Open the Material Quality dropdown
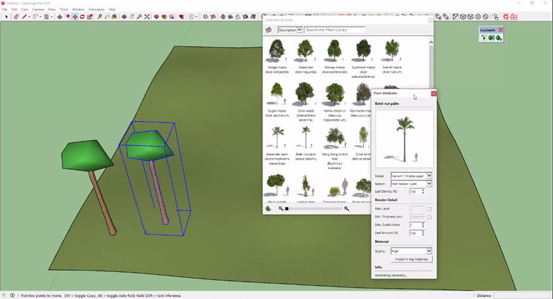The image size is (553, 299). [412, 251]
